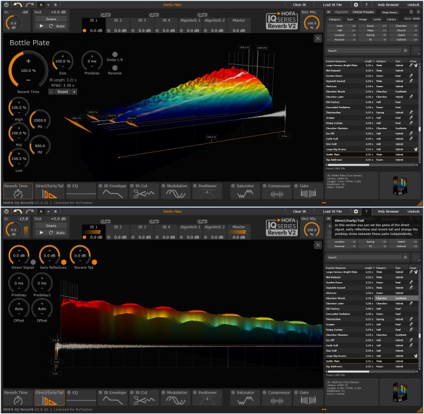Play the test snare sound in top window

tap(41, 26)
